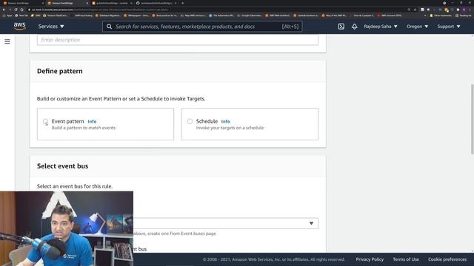
Task: Click the page vertical scrollbar thumb
Action: pyautogui.click(x=472, y=119)
